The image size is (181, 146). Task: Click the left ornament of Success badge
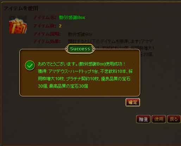(67, 49)
